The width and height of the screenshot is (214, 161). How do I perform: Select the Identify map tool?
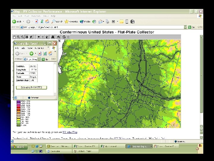[x=27, y=37]
